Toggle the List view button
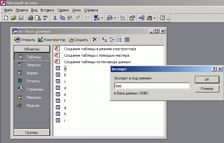 pos(120,40)
